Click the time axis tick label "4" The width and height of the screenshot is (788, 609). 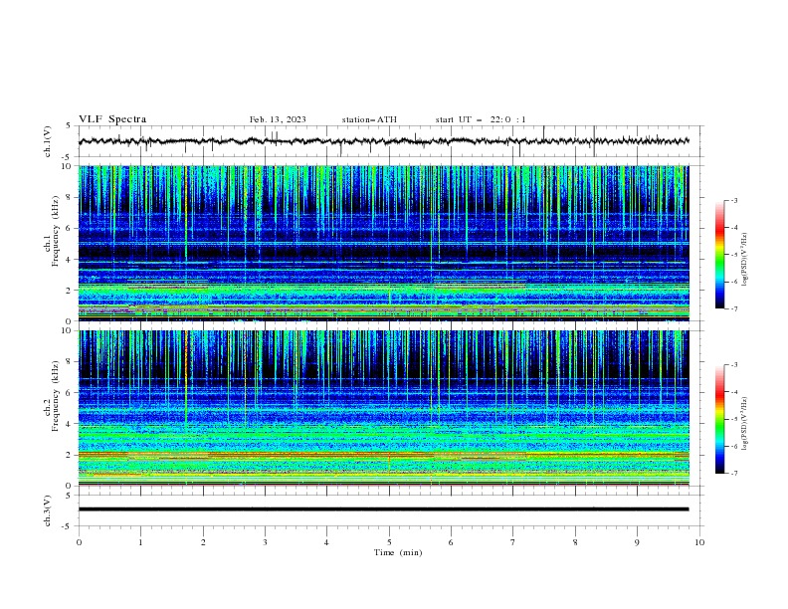click(x=327, y=542)
